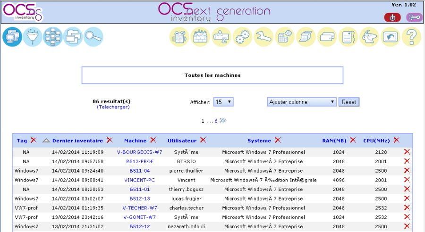Delete the B511-01 row
Image resolution: width=425 pixels, height=232 pixels.
point(407,189)
